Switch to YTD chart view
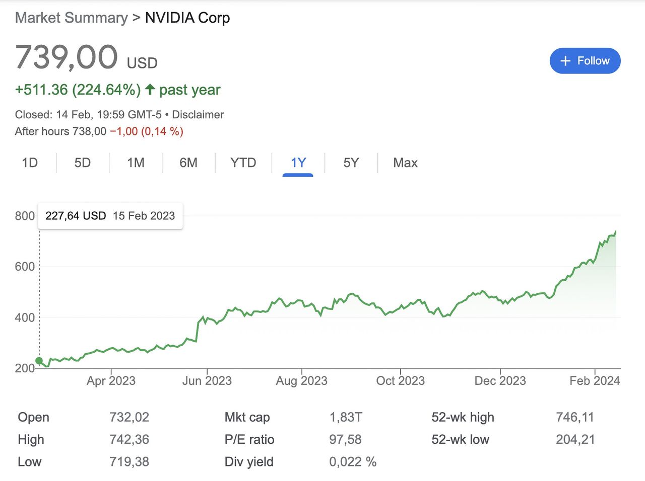 tap(243, 163)
